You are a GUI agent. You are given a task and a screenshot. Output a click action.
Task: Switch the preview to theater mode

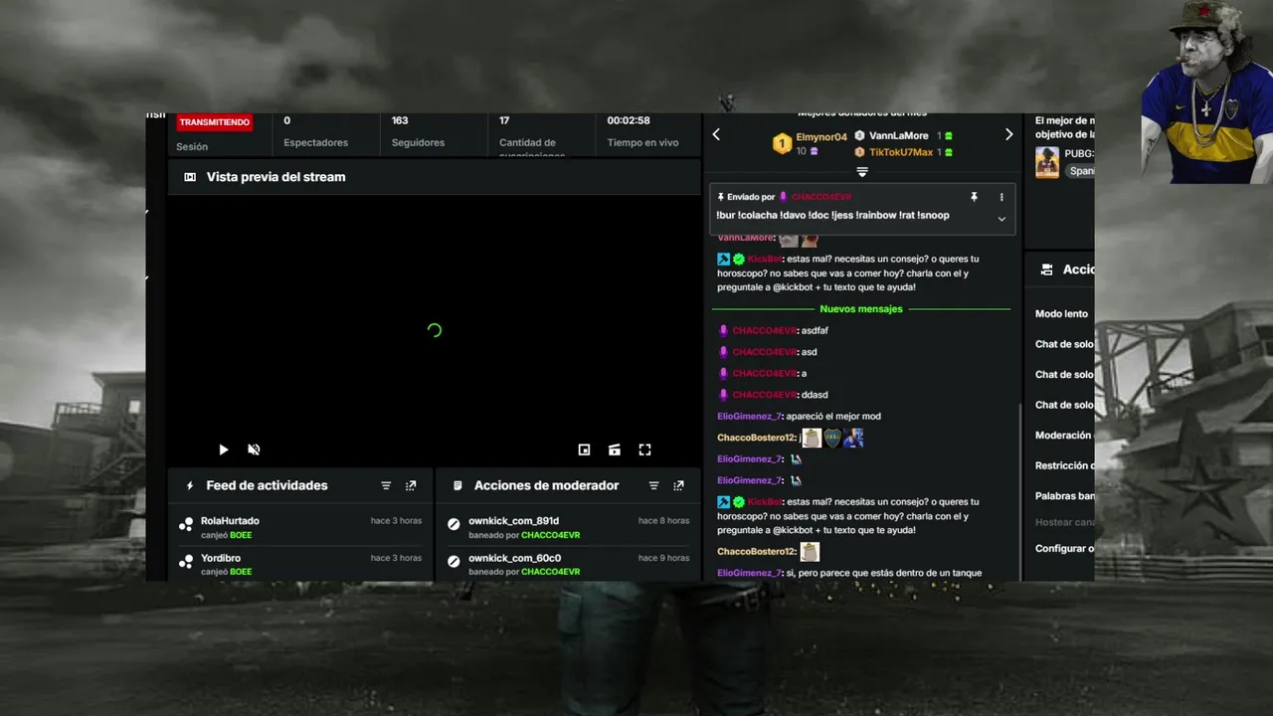(615, 449)
